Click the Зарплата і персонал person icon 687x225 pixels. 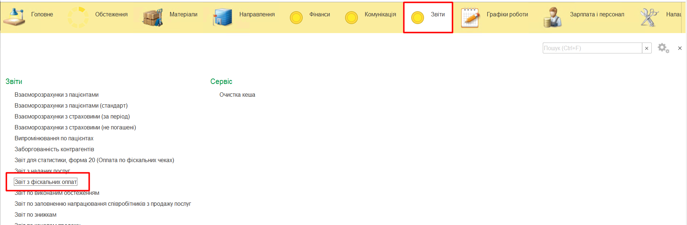553,17
